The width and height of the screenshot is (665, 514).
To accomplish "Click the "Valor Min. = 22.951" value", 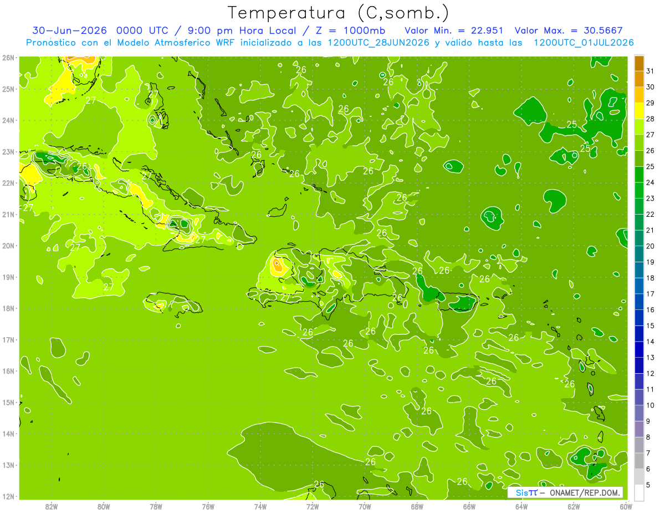I will 454,30.
